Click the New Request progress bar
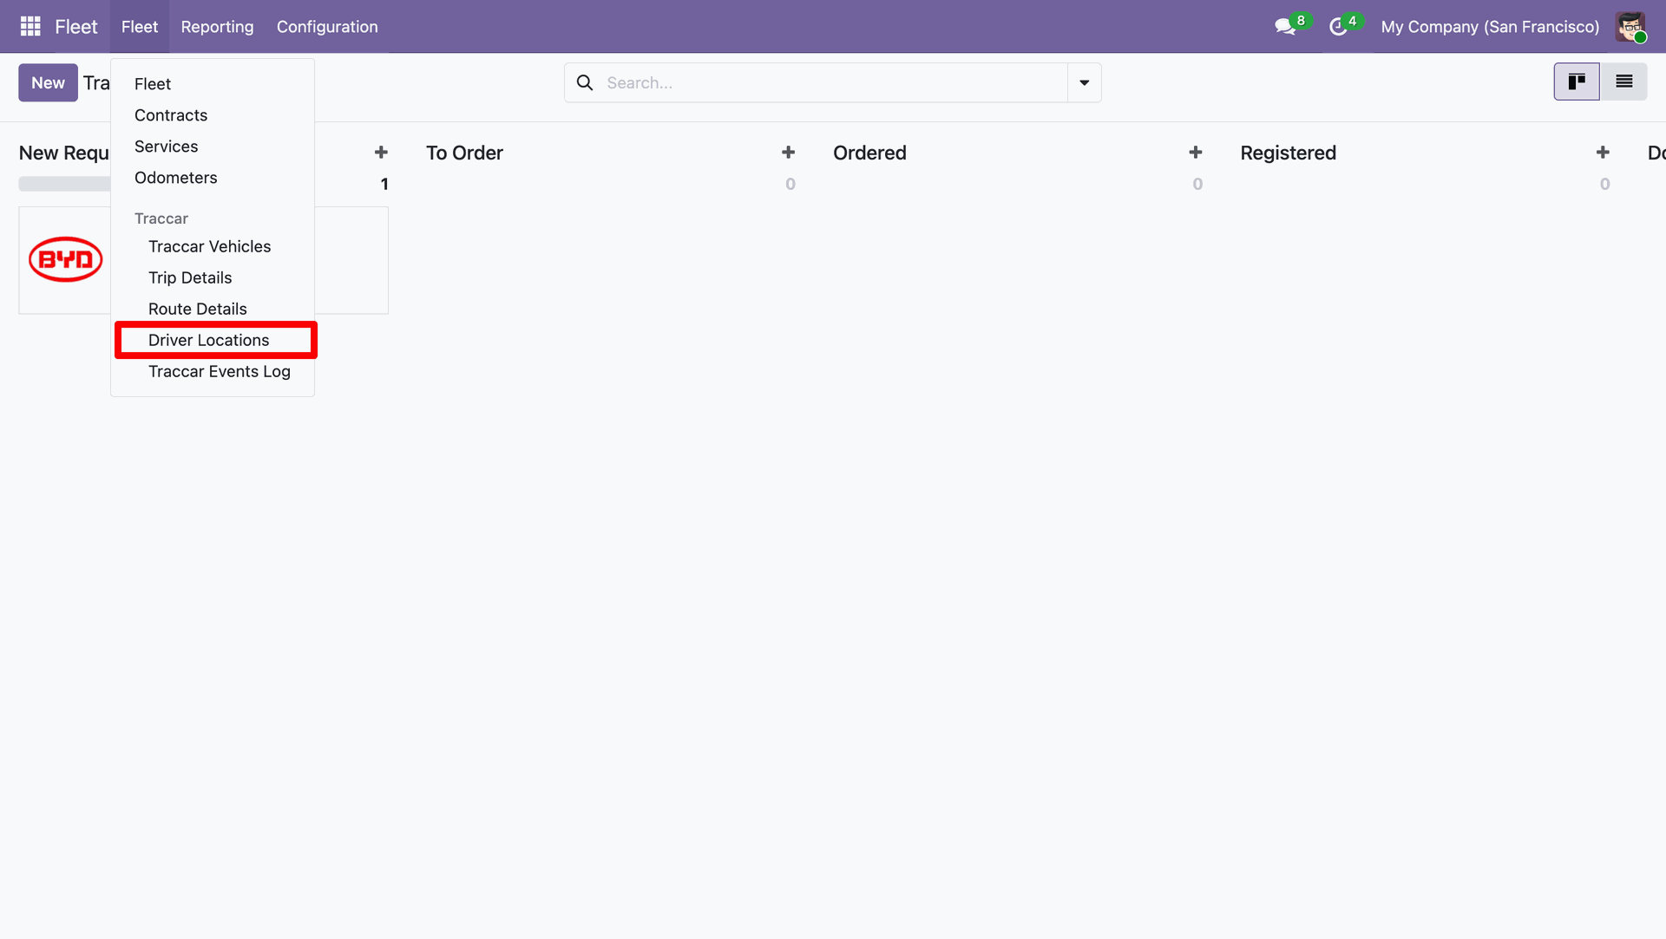 [64, 184]
